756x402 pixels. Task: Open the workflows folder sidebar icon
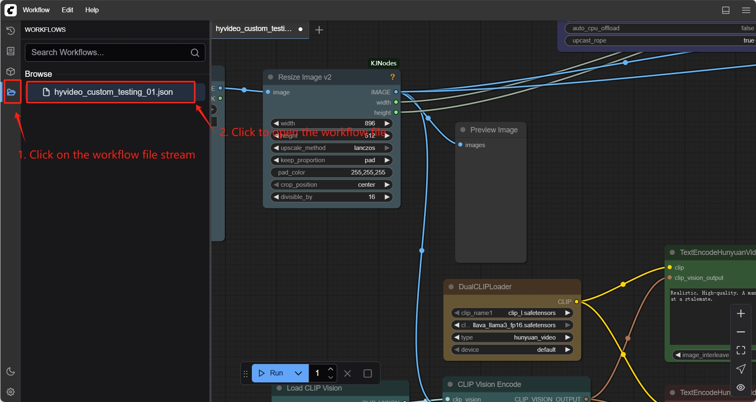pyautogui.click(x=11, y=92)
